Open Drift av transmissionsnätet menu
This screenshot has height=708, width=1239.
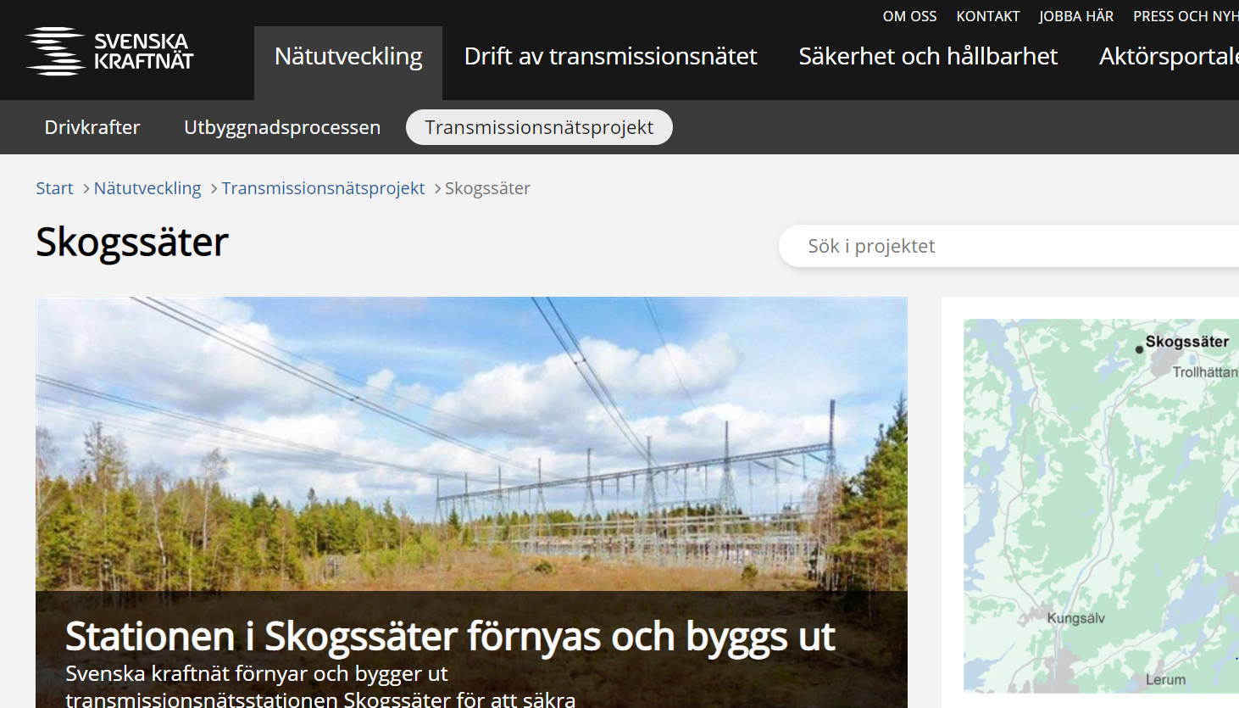pyautogui.click(x=610, y=56)
